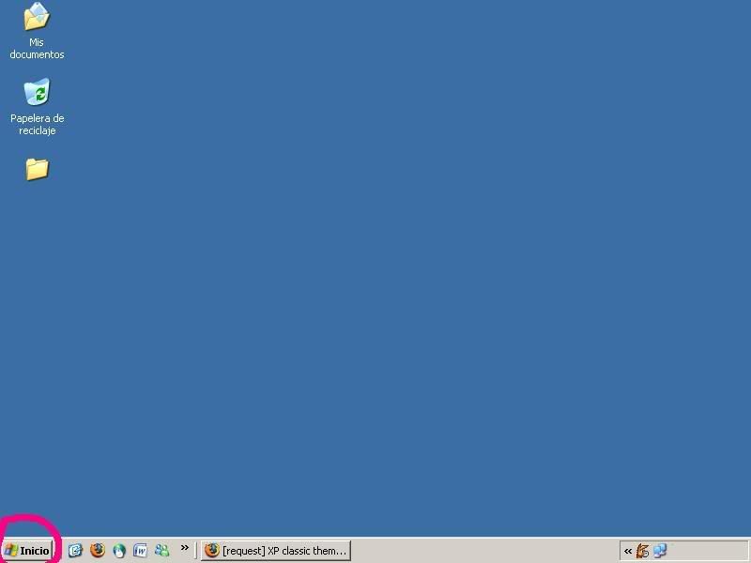Screen dimensions: 751x563
Task: Click the squirrel tray icon
Action: click(642, 551)
